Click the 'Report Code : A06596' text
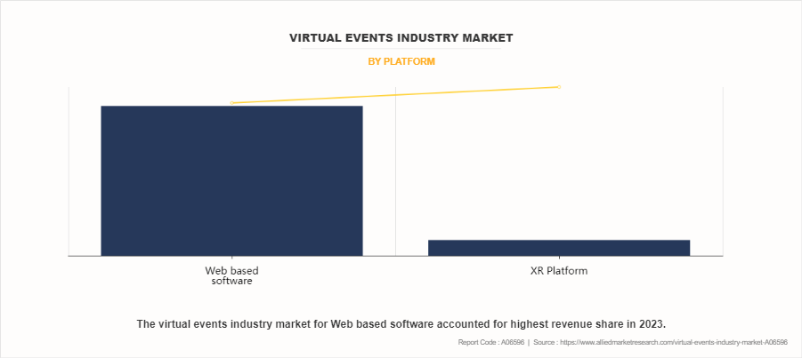Viewport: 802px width, 358px height. 491,343
